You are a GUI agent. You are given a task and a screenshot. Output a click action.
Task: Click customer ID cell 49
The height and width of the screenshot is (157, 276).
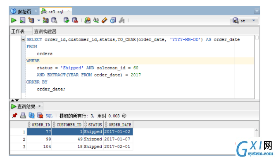pyautogui.click(x=67, y=139)
